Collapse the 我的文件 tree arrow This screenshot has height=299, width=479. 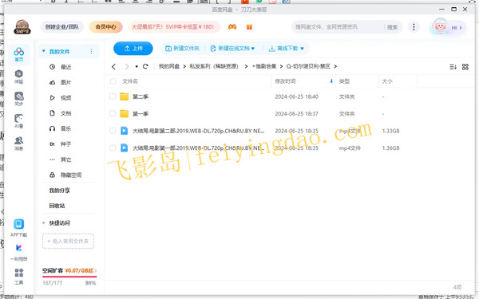click(44, 51)
